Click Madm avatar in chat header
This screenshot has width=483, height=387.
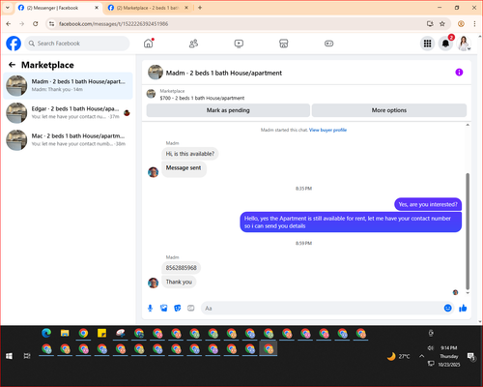156,73
